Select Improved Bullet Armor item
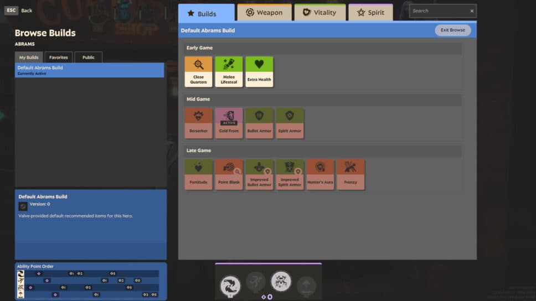 (259, 174)
